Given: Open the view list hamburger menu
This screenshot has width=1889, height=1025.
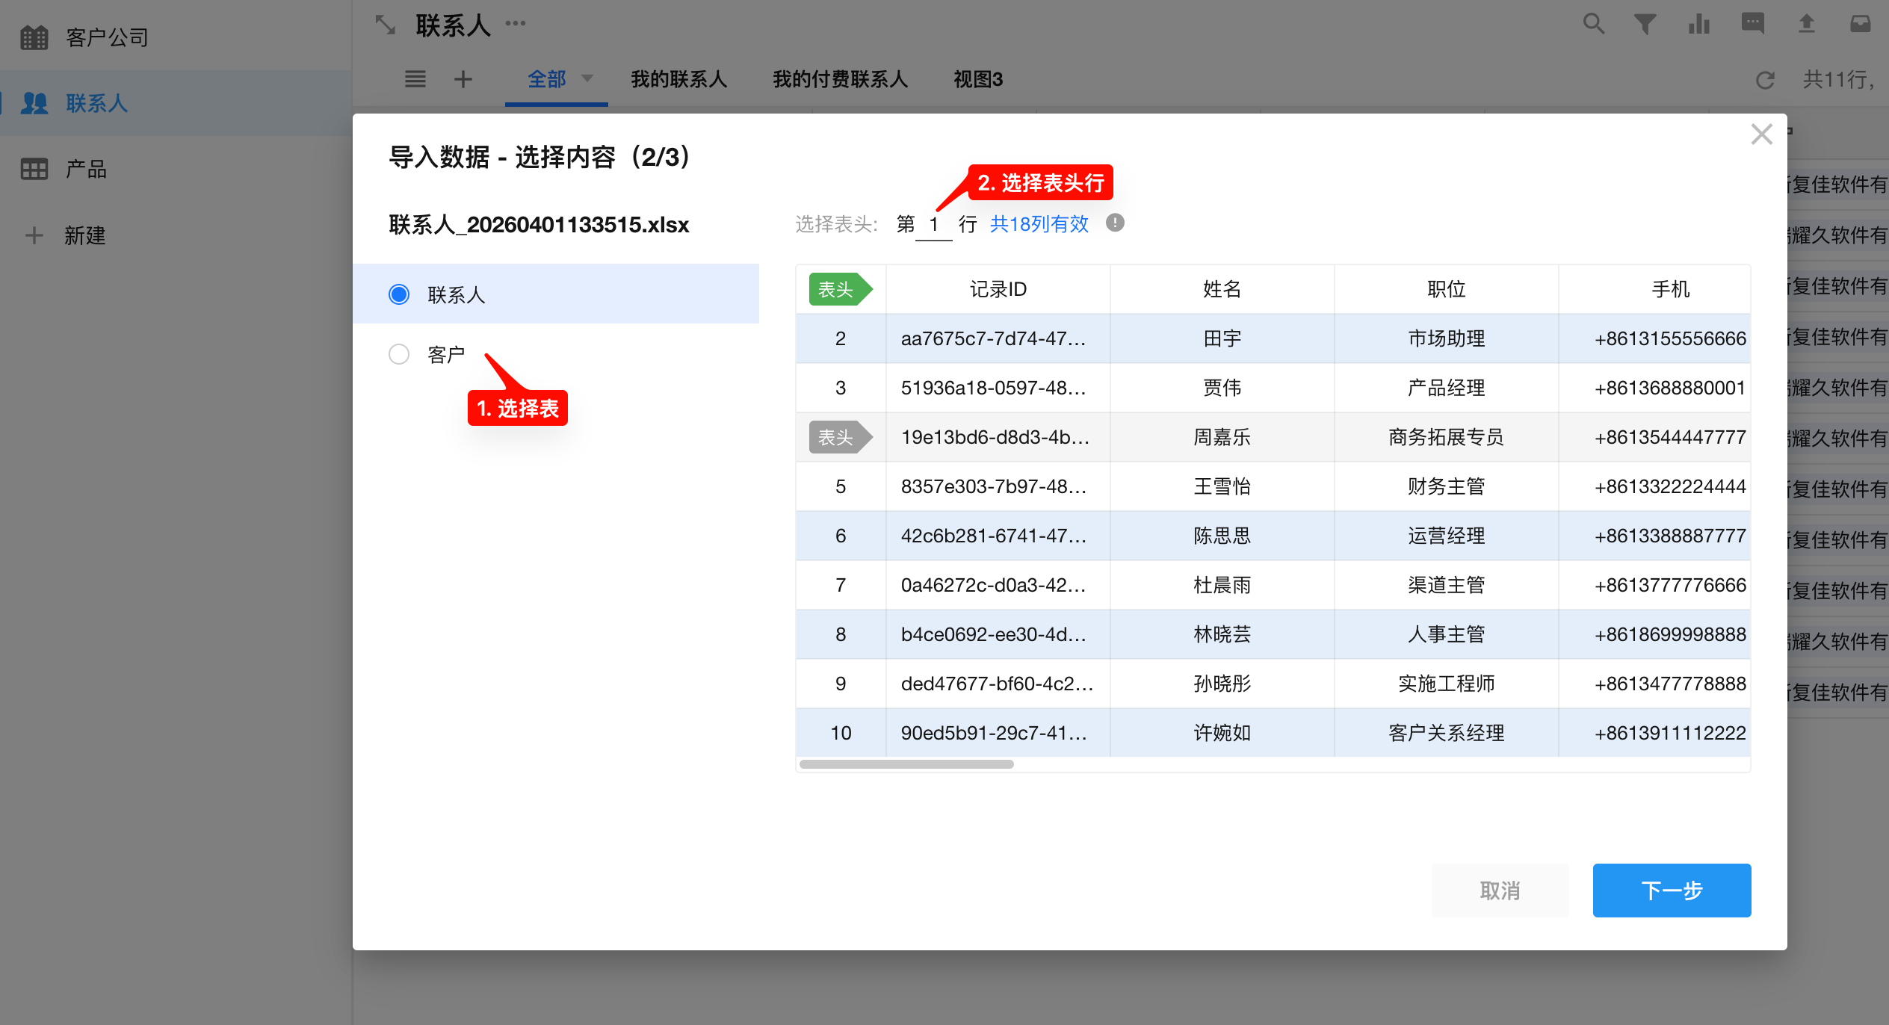Looking at the screenshot, I should (x=415, y=78).
